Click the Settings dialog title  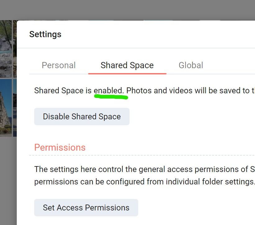coord(45,34)
